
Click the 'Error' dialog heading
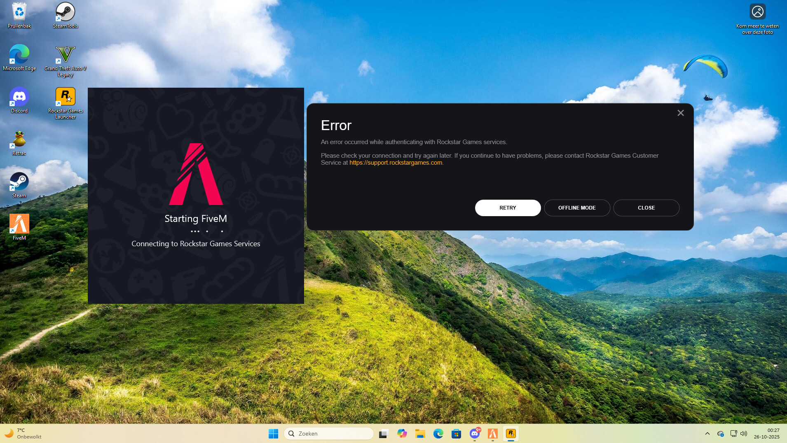tap(336, 126)
